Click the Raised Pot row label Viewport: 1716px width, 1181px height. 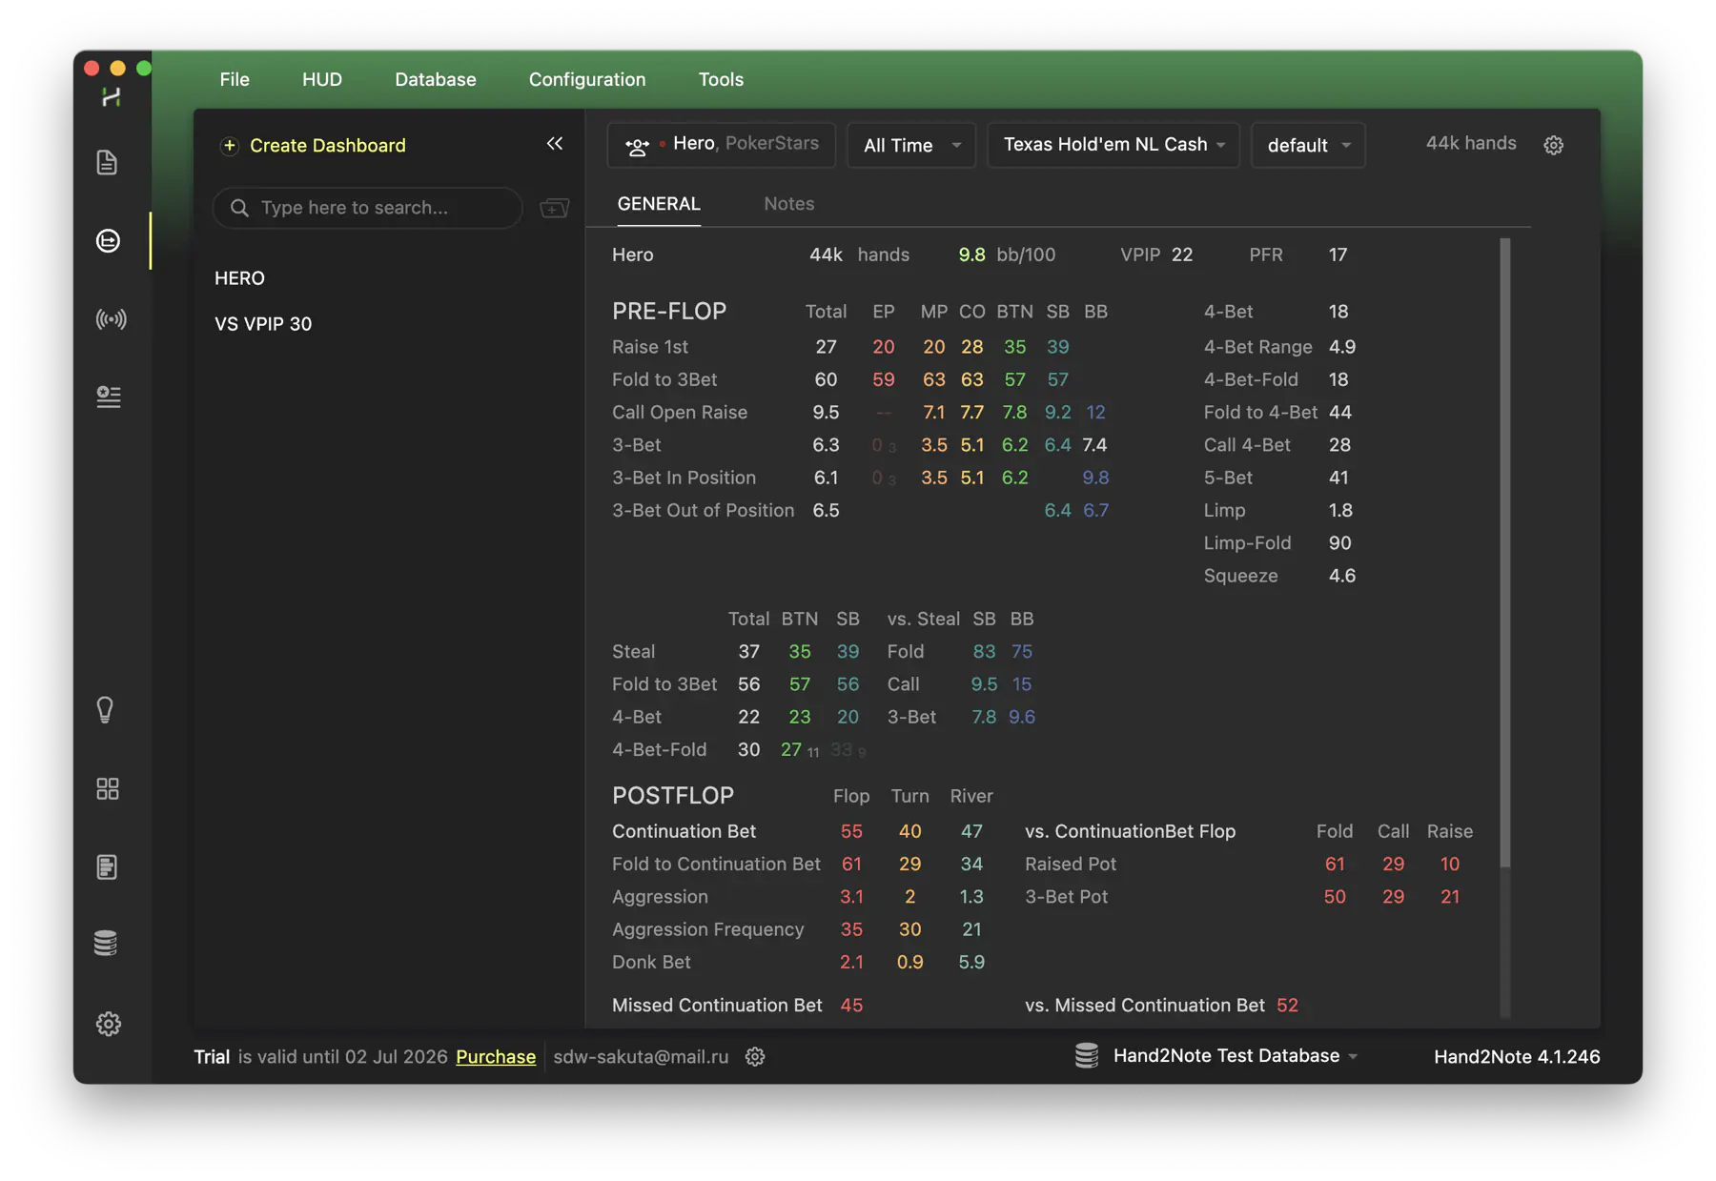(x=1071, y=864)
